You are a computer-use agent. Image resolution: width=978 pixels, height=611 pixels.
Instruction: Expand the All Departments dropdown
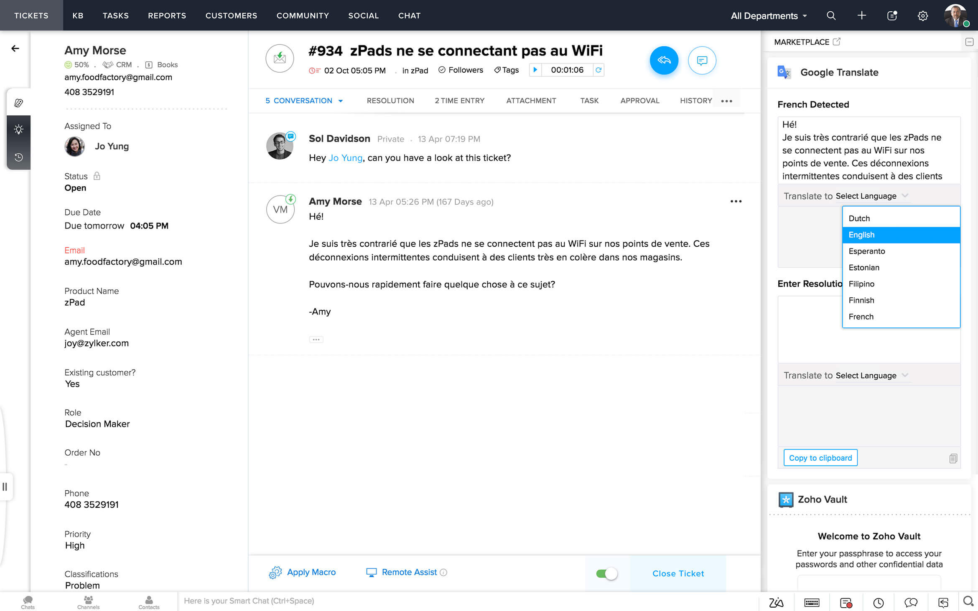point(769,15)
